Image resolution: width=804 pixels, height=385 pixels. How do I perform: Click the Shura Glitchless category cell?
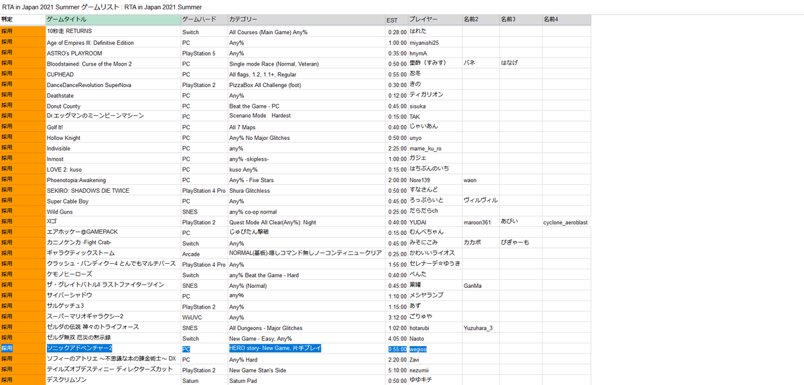(306, 190)
